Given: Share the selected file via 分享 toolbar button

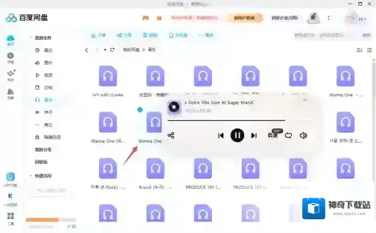Looking at the screenshot, I should [x=124, y=35].
